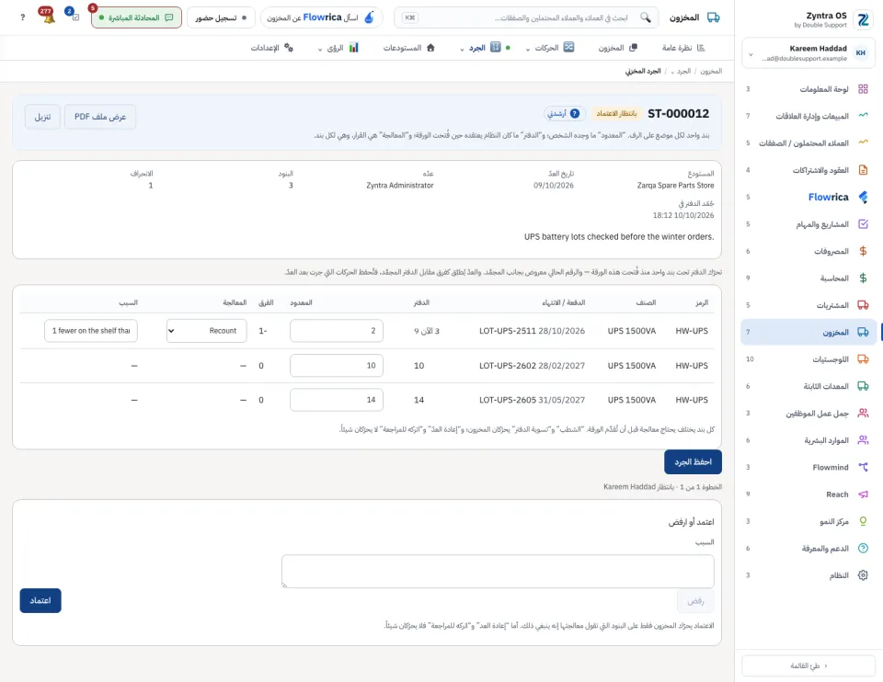The image size is (883, 682).
Task: Open Flowmind flow icon in sidebar
Action: pyautogui.click(x=863, y=467)
